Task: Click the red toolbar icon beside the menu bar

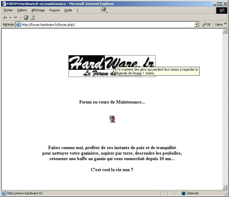Action: tap(104, 10)
